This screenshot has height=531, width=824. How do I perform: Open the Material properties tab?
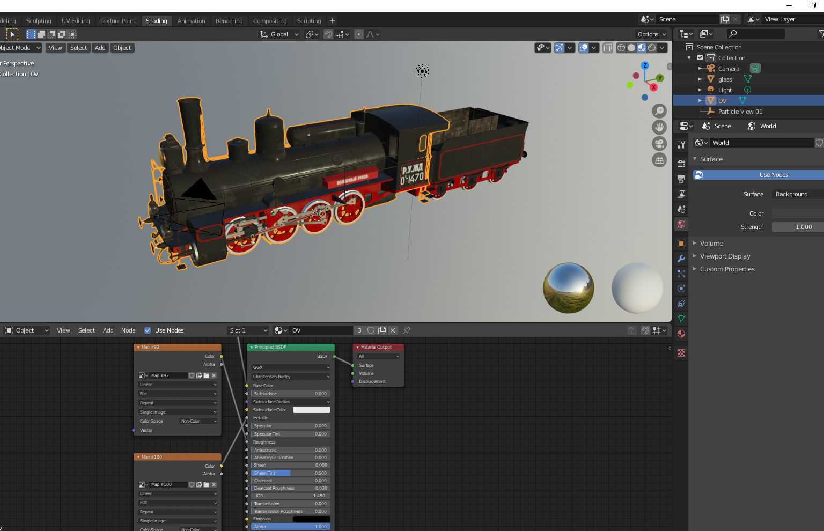[681, 334]
